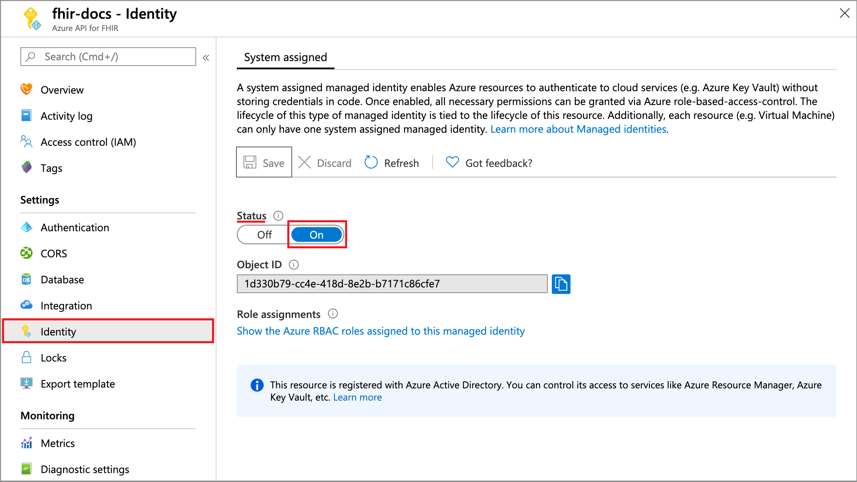Set the Status toggle to On
Viewport: 857px width, 482px height.
317,235
